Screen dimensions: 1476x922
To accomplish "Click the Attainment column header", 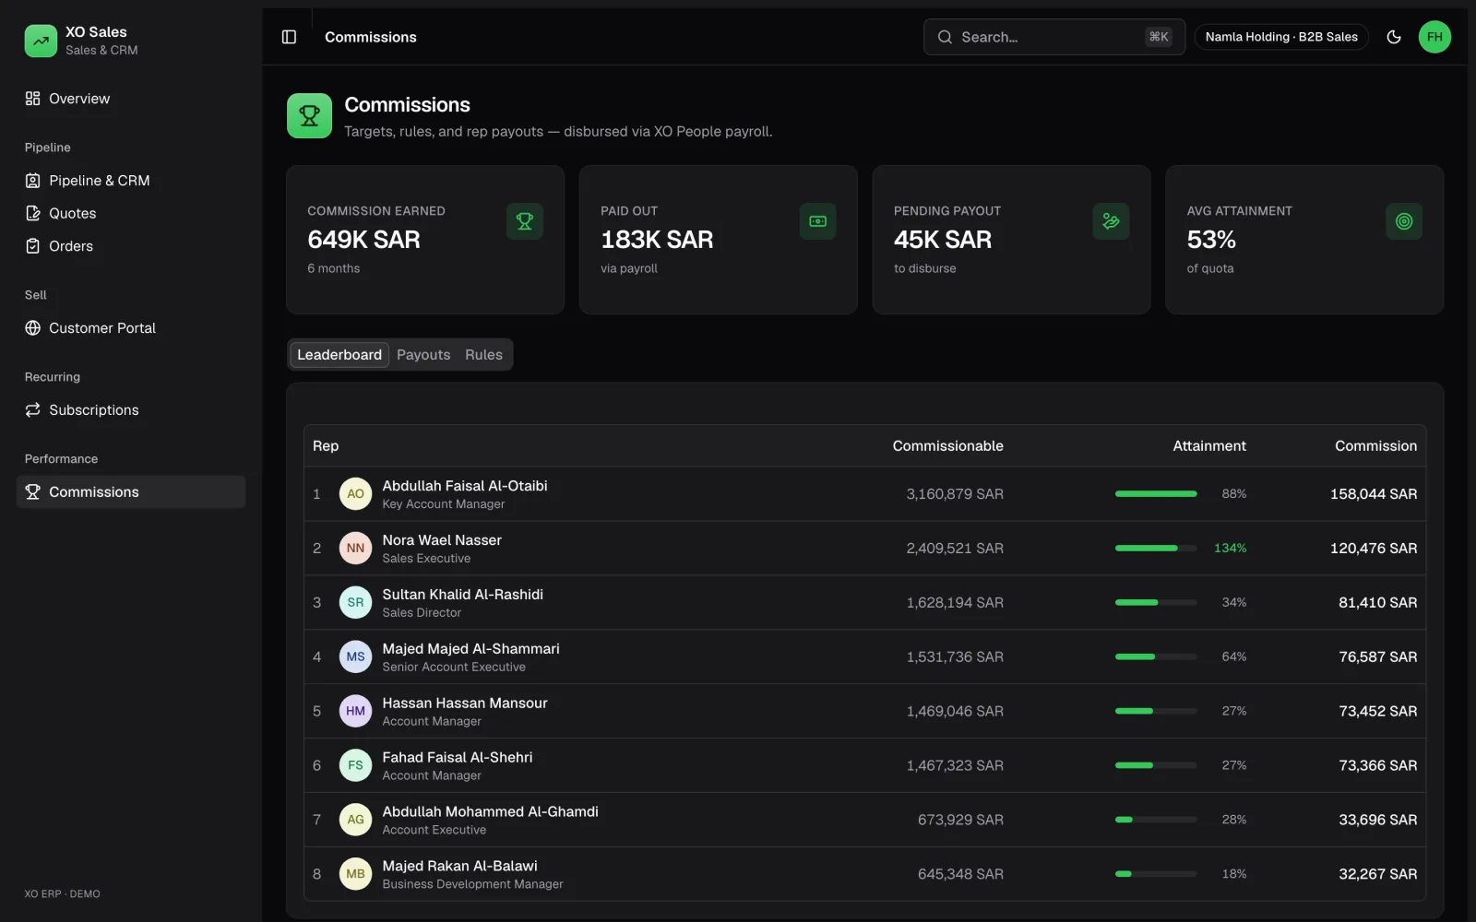I will click(x=1208, y=446).
